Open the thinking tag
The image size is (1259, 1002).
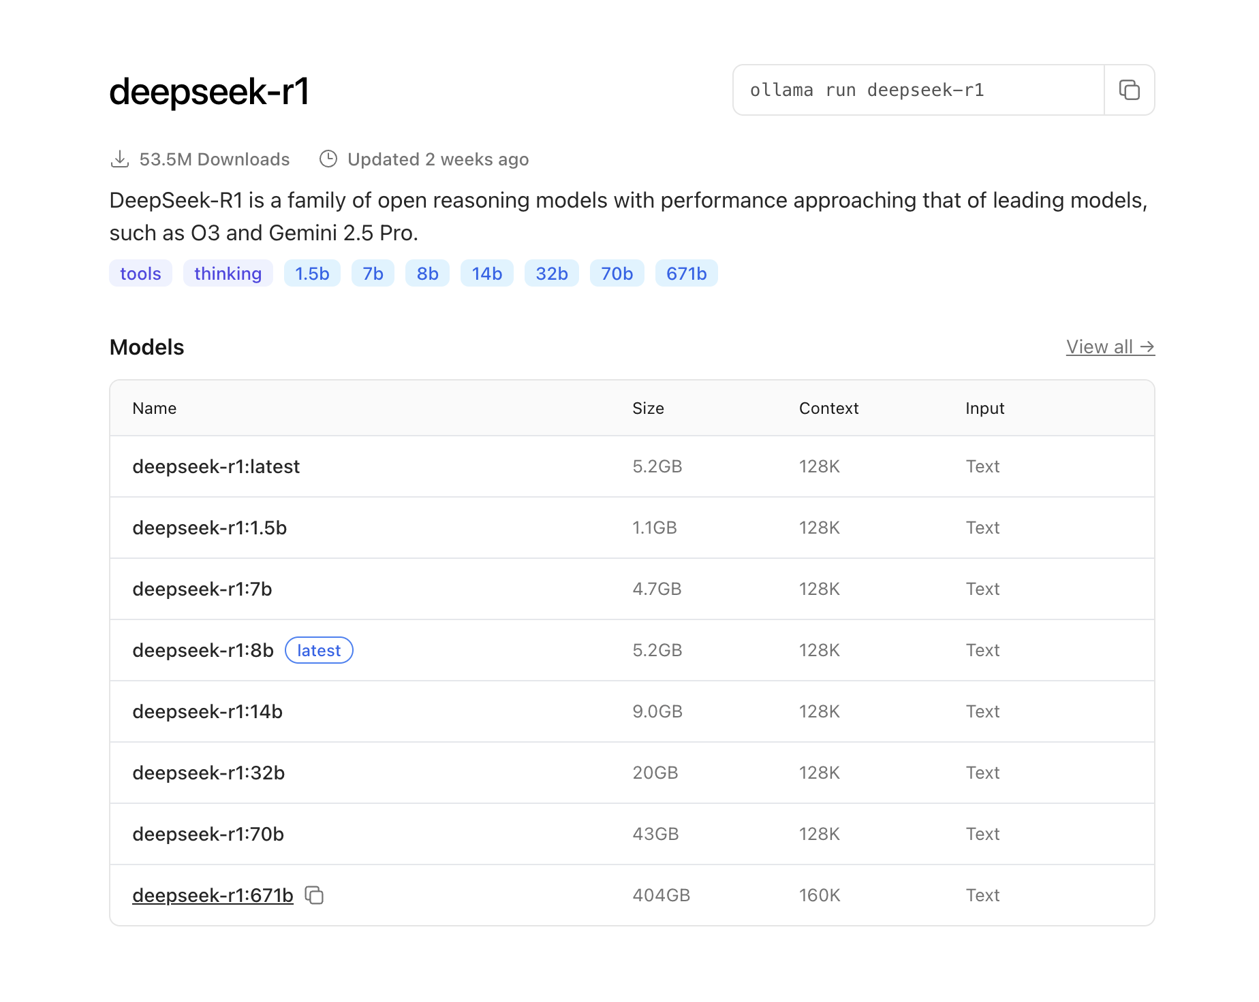[228, 273]
